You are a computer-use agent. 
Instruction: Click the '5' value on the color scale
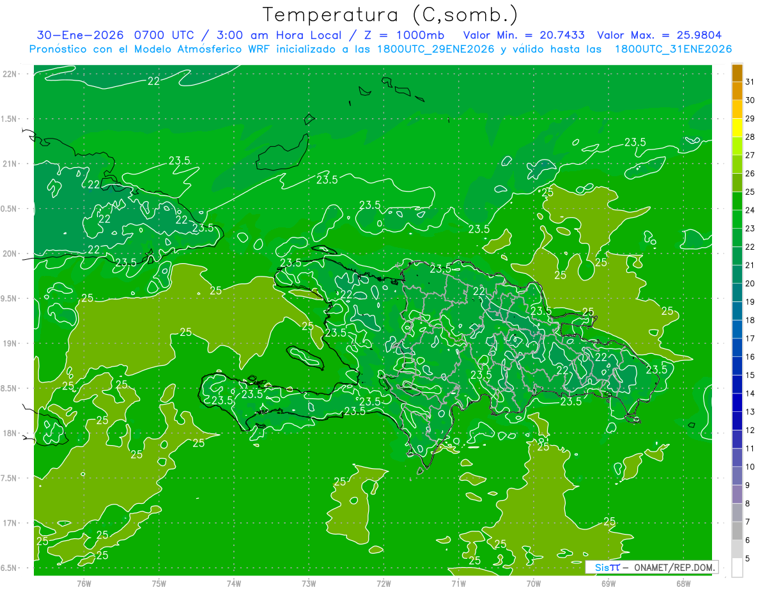click(748, 559)
